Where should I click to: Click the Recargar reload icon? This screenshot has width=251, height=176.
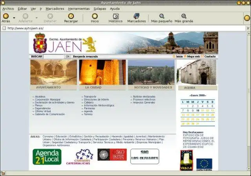tap(71, 16)
